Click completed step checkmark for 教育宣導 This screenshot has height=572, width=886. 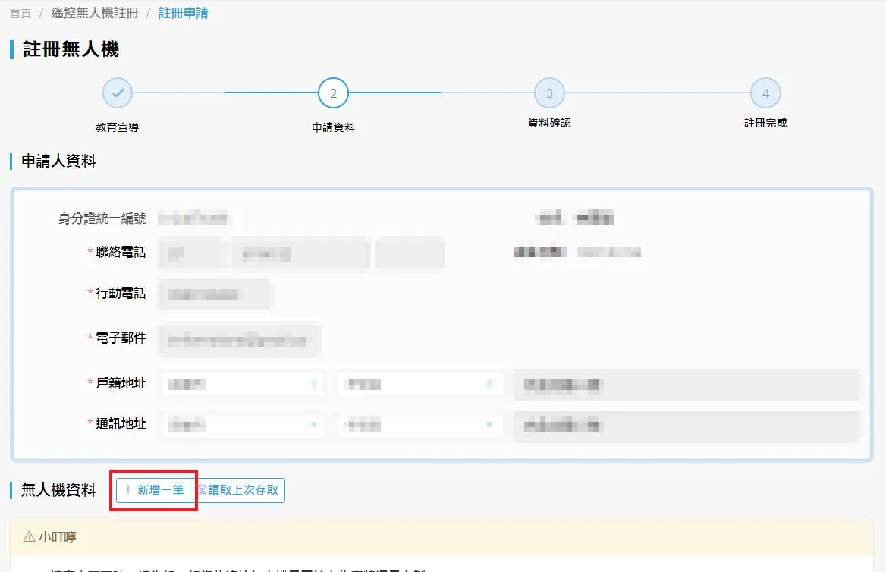pos(118,93)
